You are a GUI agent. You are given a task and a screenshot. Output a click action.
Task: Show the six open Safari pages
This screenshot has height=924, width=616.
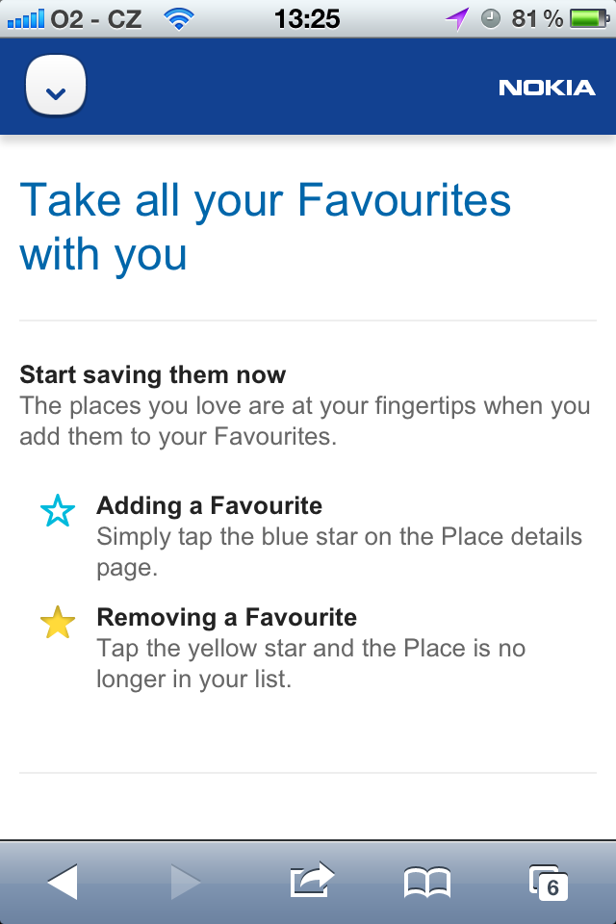pyautogui.click(x=549, y=881)
